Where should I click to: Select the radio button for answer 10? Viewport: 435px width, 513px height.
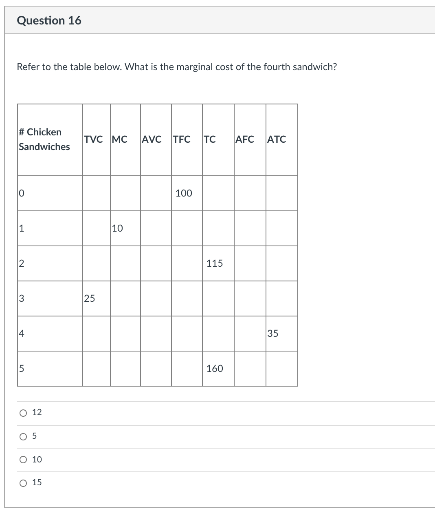pyautogui.click(x=23, y=460)
